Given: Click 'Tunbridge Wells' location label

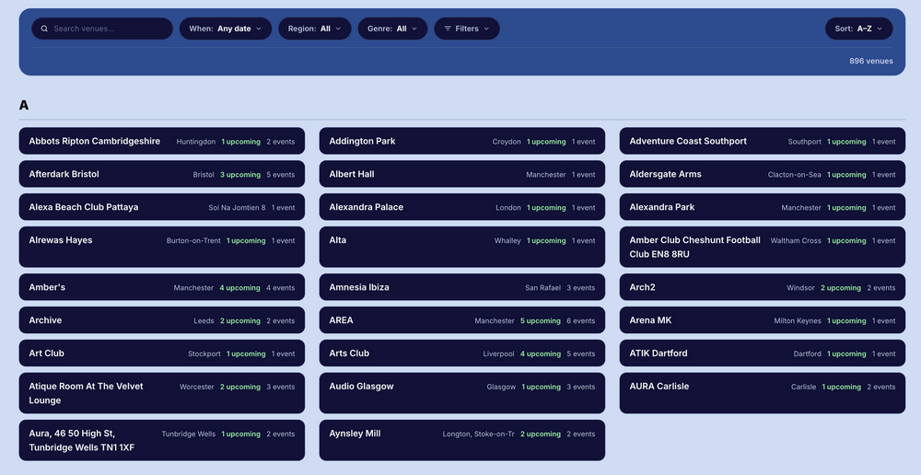Looking at the screenshot, I should click(x=189, y=434).
